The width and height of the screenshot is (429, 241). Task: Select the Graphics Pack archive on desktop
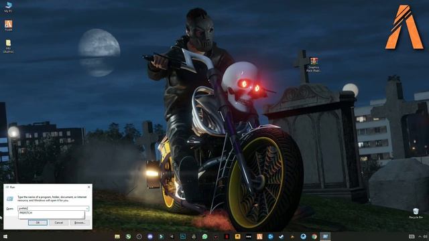click(314, 64)
